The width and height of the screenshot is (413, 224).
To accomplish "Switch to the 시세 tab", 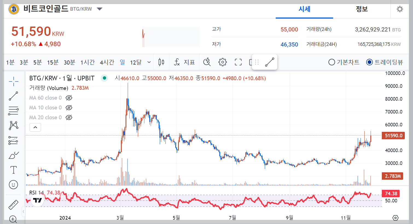I will click(x=304, y=9).
